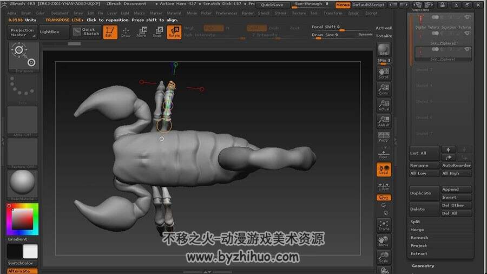This screenshot has width=487, height=274.
Task: Open the Preferences menu
Action: (x=226, y=13)
